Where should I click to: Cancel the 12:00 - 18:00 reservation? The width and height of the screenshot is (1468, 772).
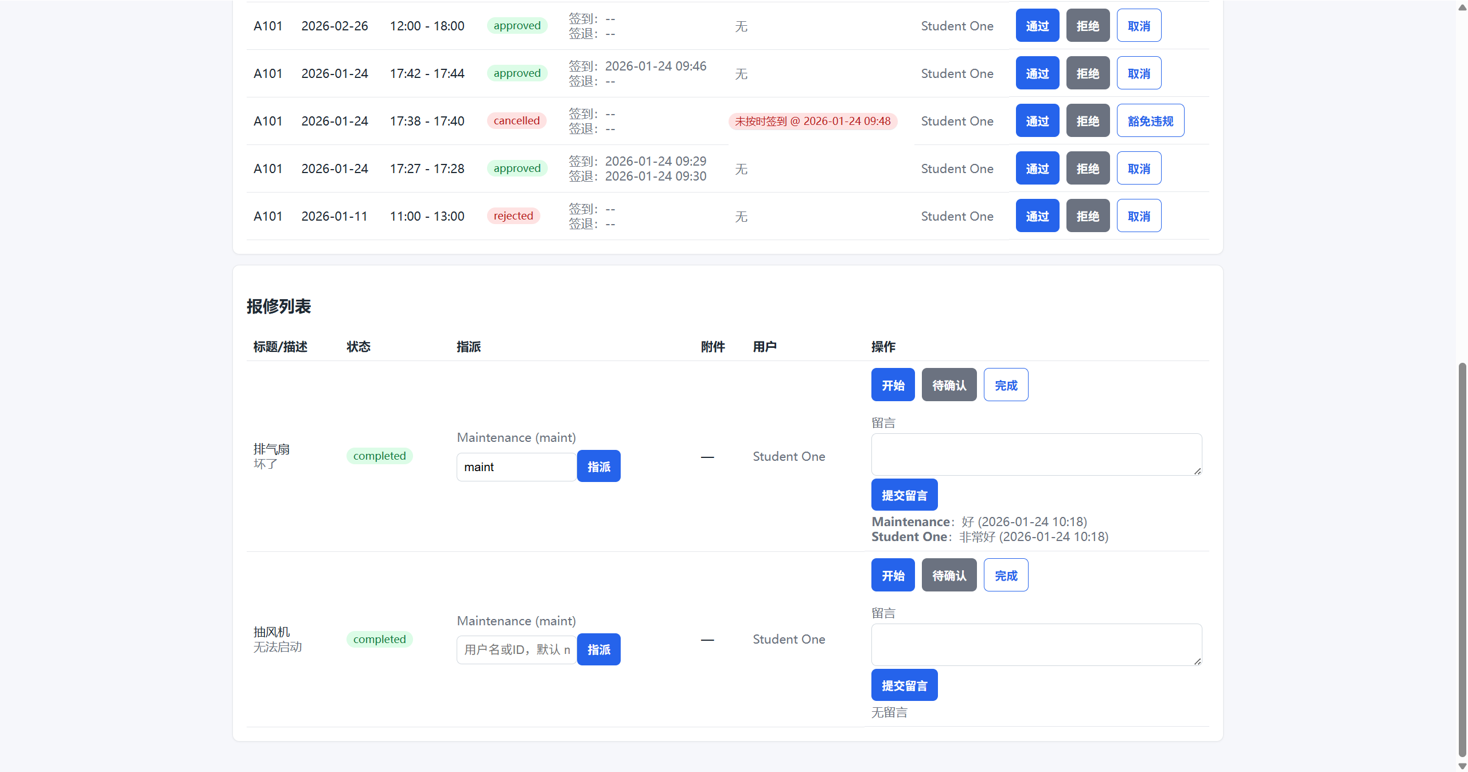tap(1138, 26)
